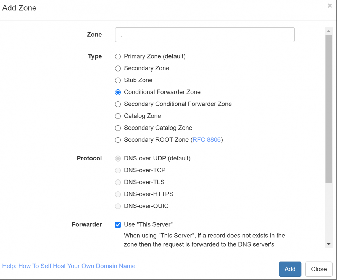Screen dimensions: 337x280
Task: Select DNS-over-UDP protocol
Action: (118, 158)
